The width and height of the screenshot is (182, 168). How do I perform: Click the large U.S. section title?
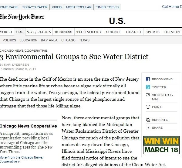click(117, 21)
